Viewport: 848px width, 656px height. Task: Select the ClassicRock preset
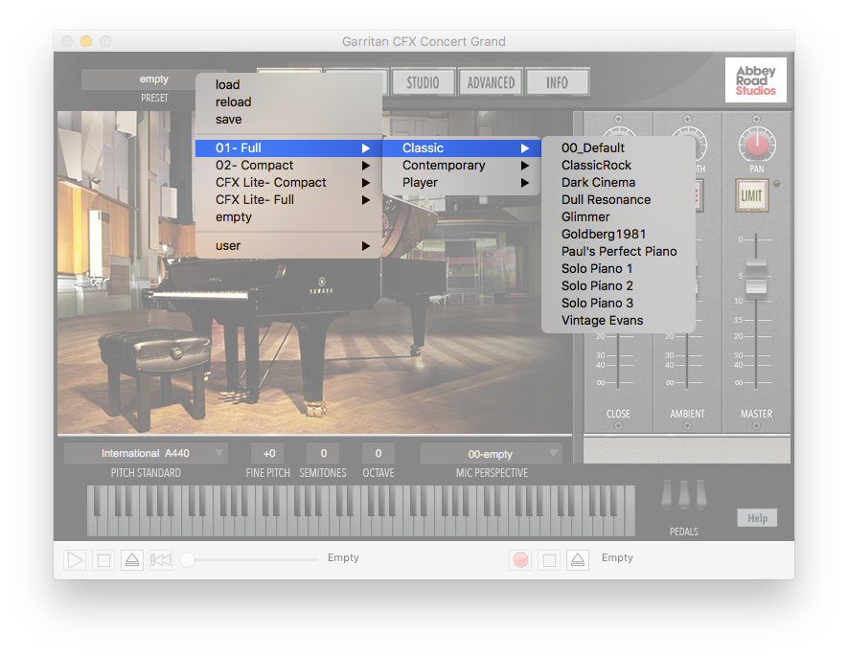618,166
